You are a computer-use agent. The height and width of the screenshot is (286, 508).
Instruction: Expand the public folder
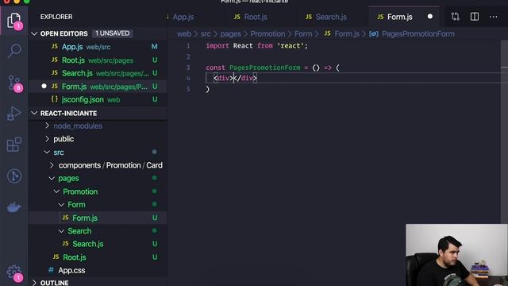pos(47,139)
